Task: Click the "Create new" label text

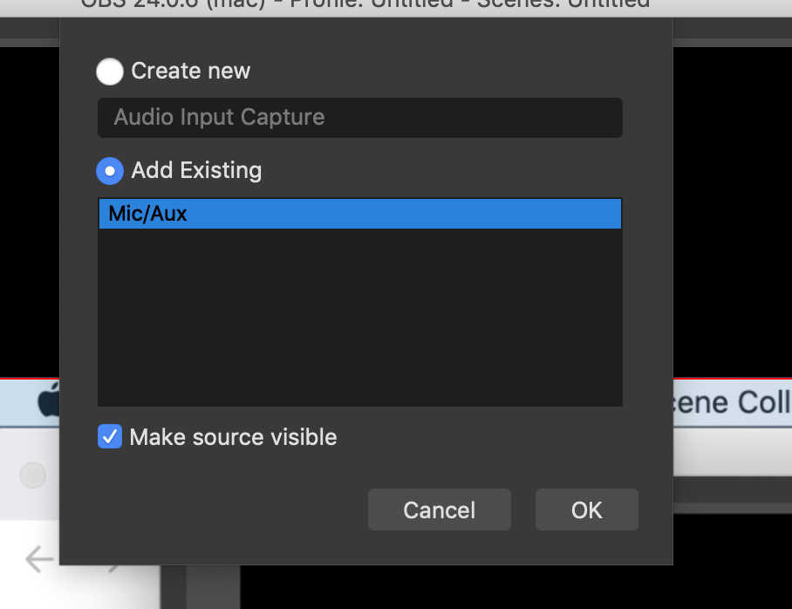Action: (190, 72)
